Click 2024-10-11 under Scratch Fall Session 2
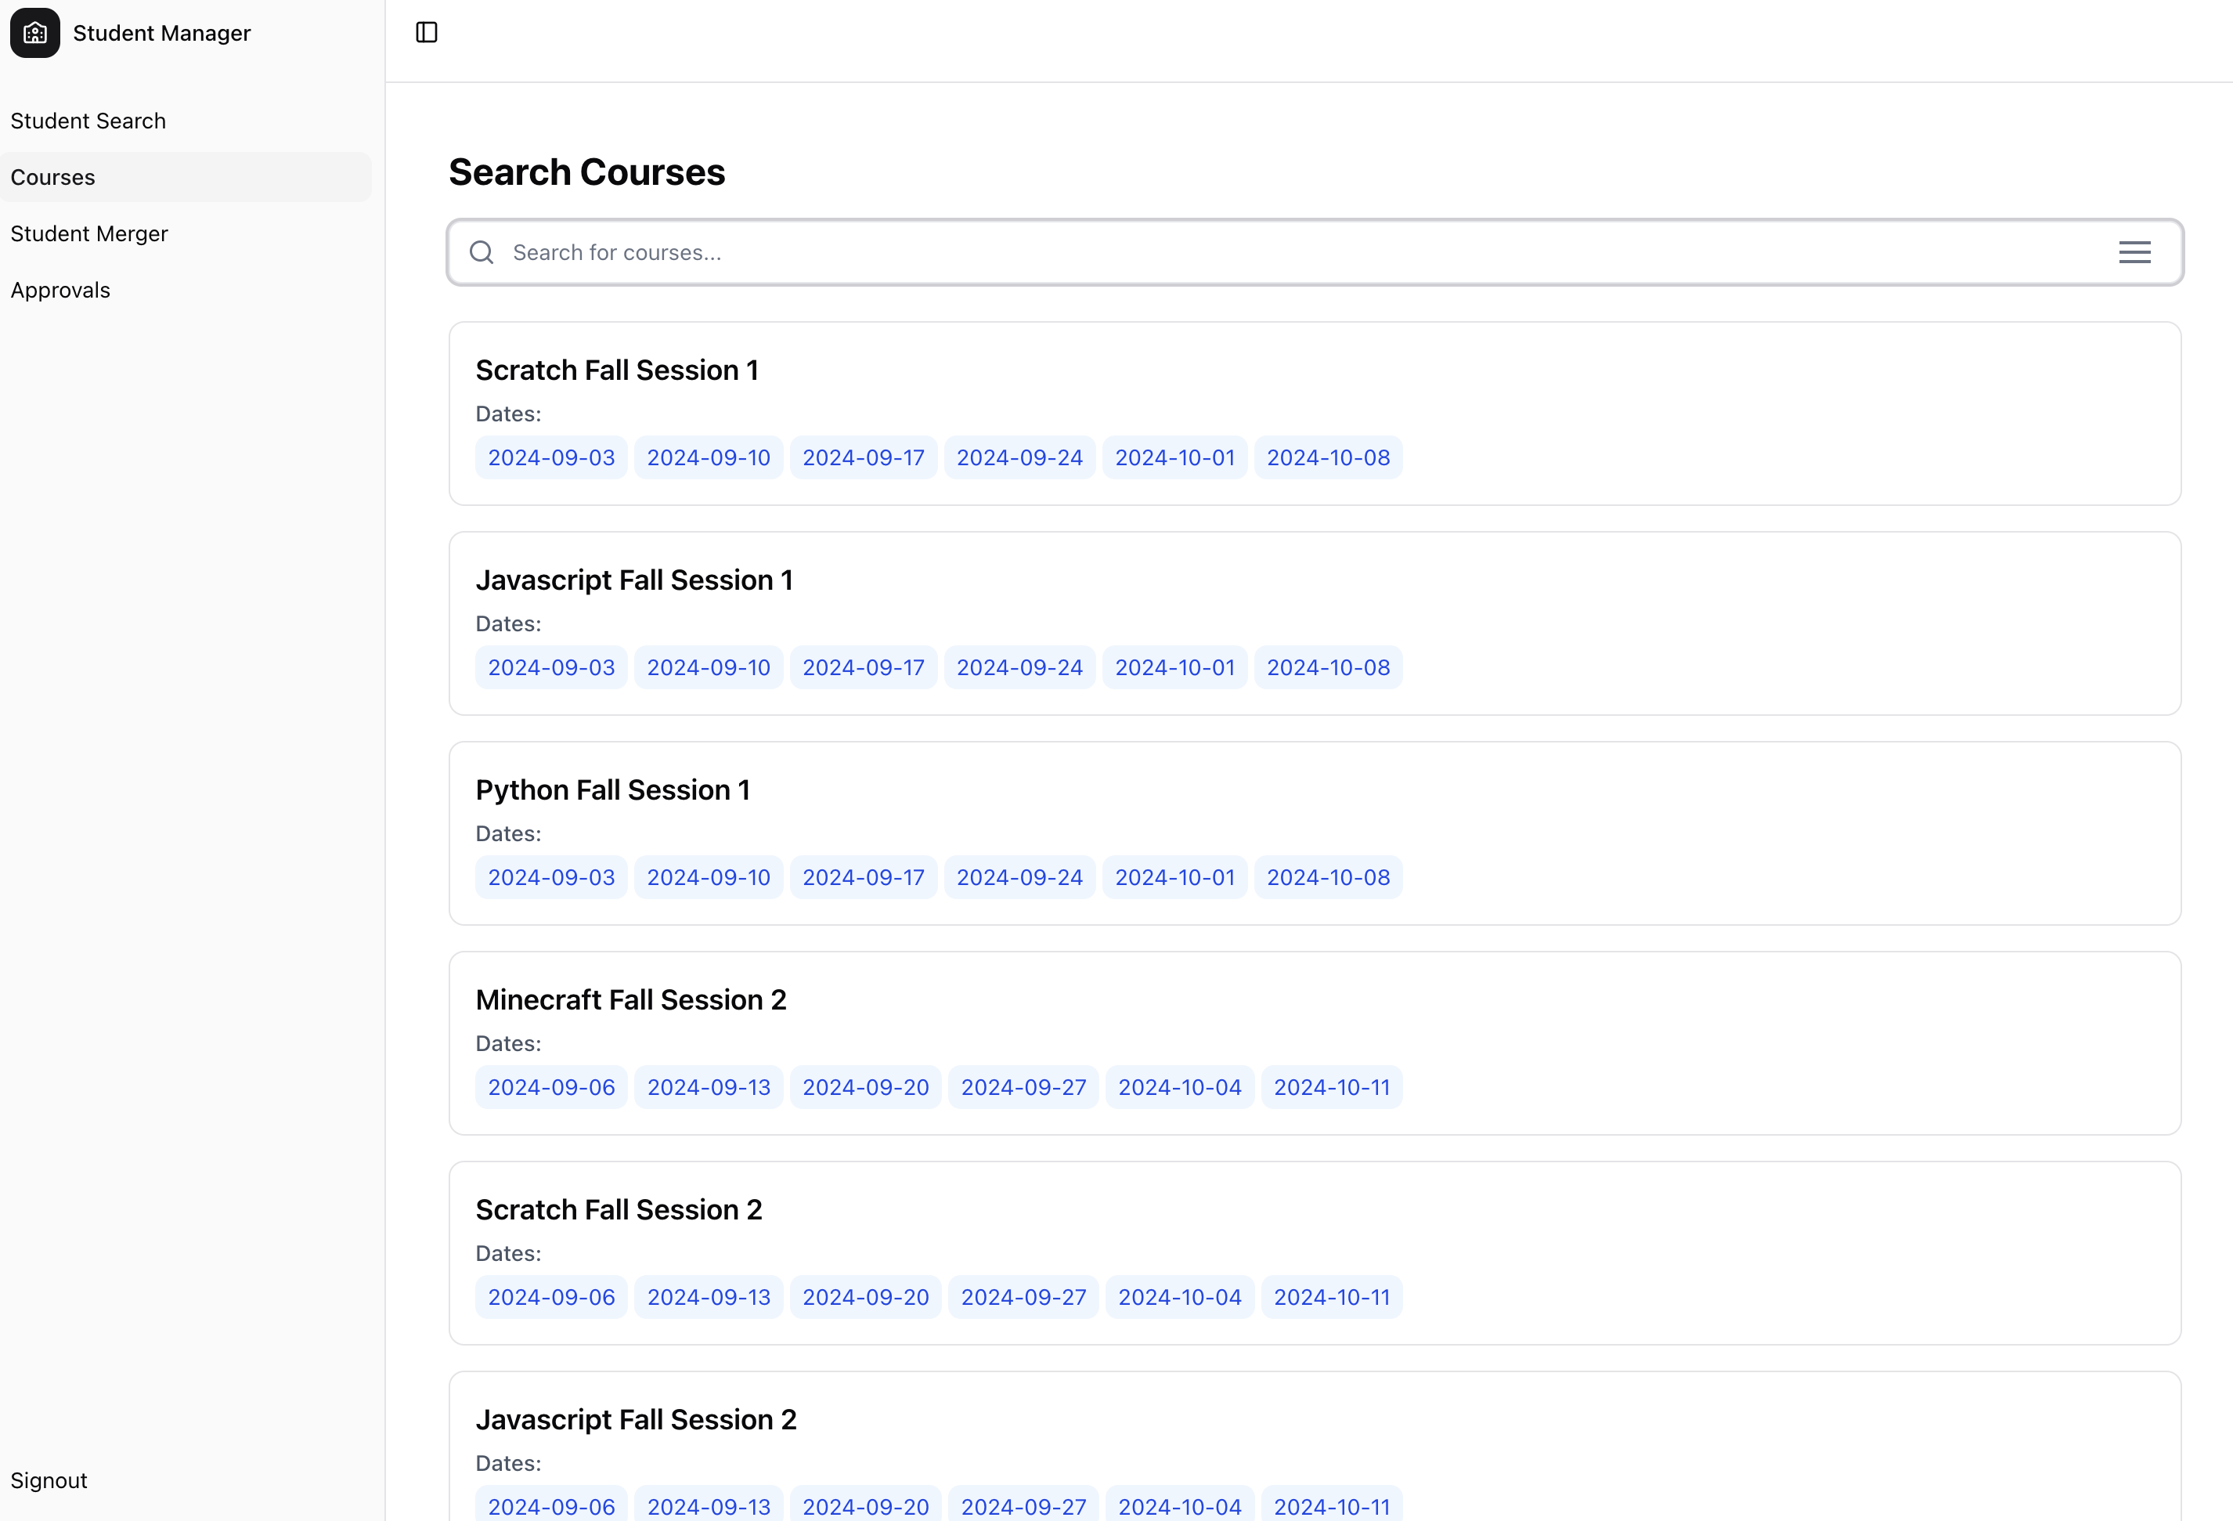The width and height of the screenshot is (2233, 1521). click(1332, 1297)
